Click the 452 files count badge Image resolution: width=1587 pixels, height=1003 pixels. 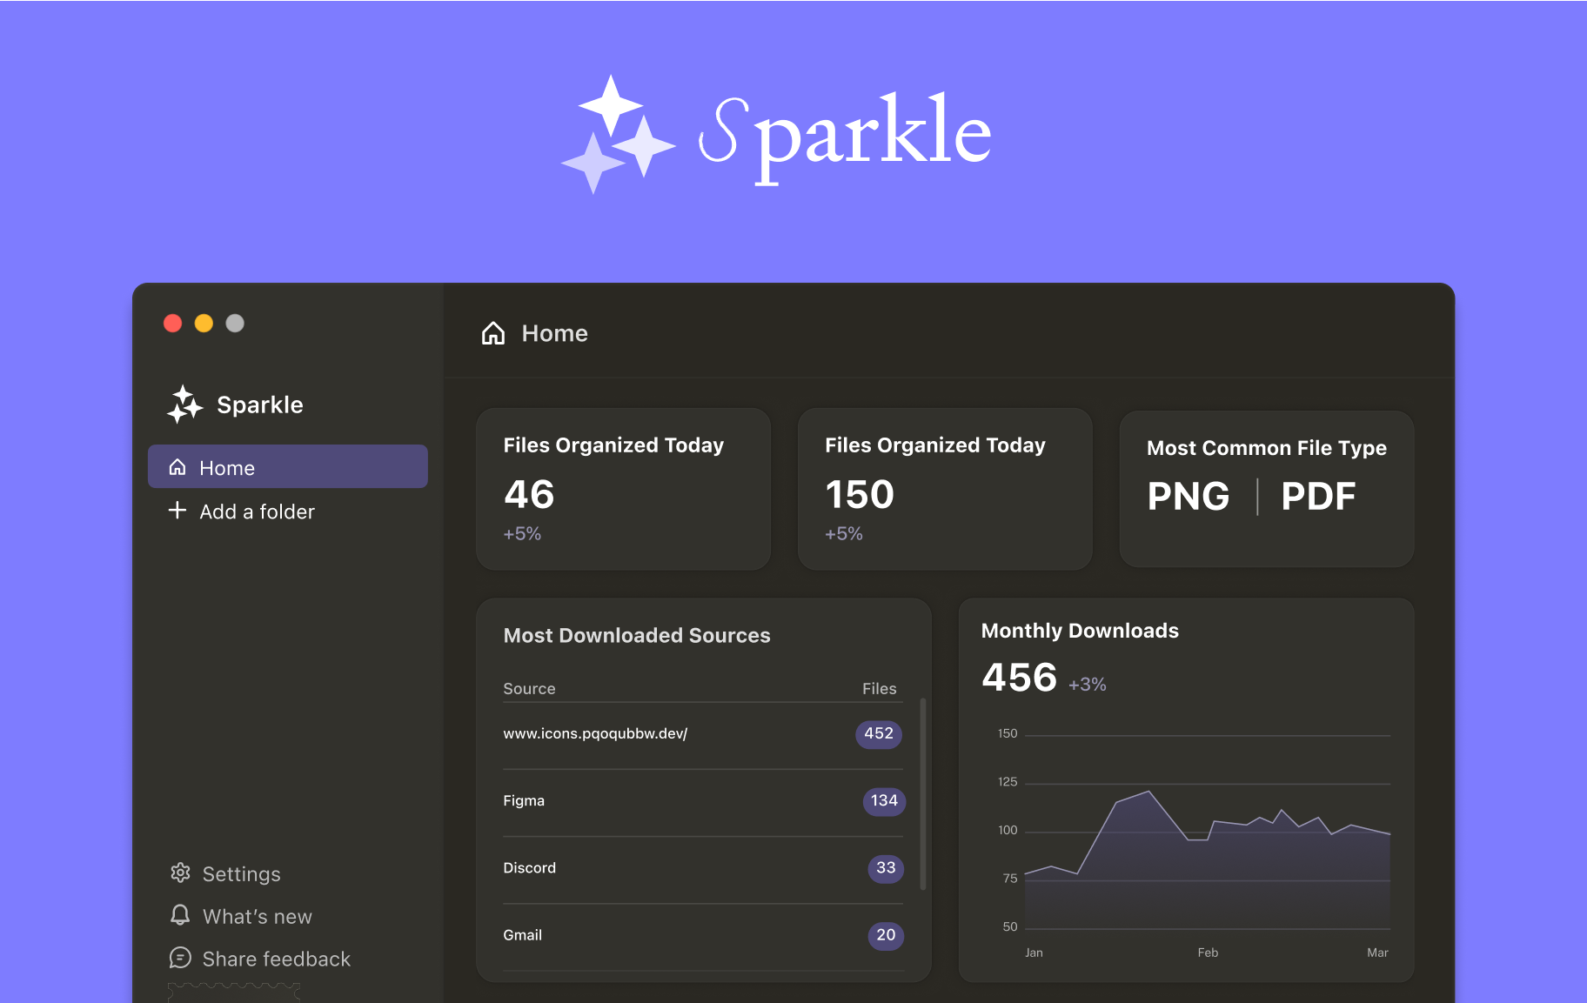point(878,734)
